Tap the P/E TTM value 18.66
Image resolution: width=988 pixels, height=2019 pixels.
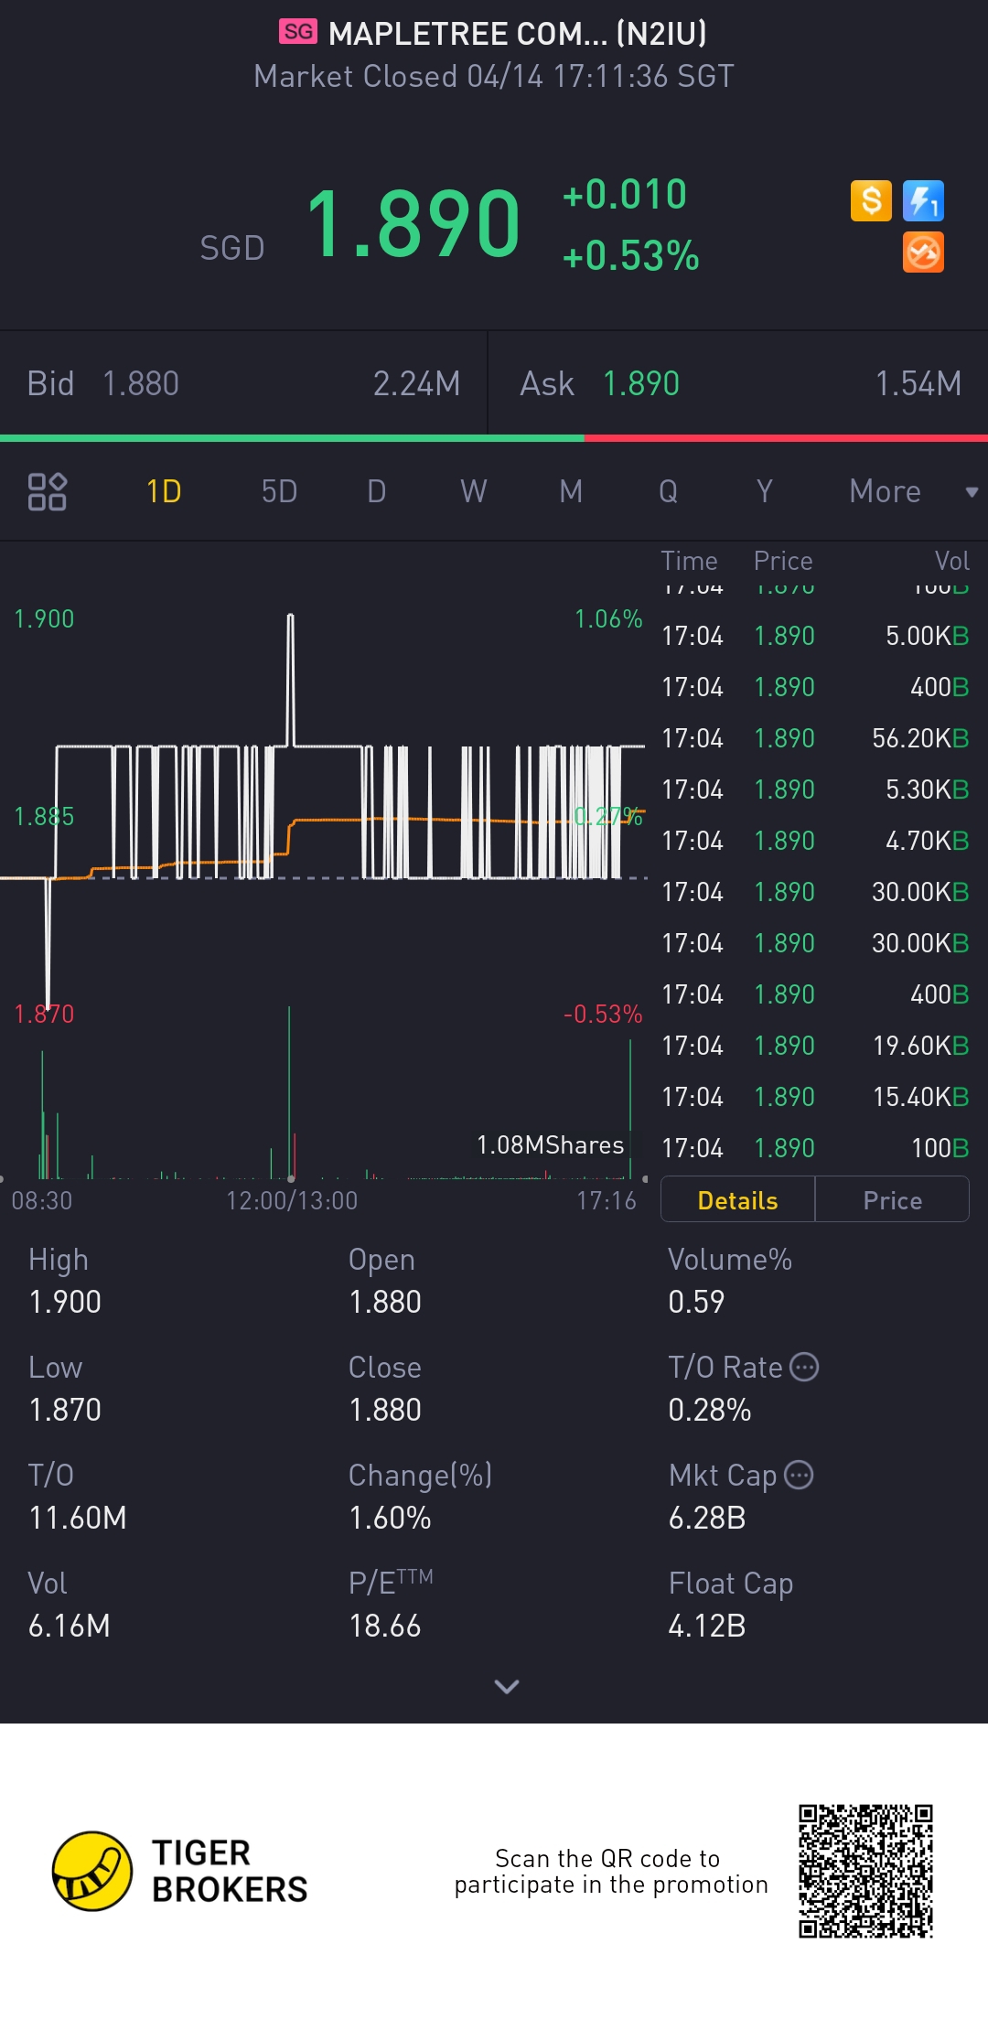(385, 1626)
